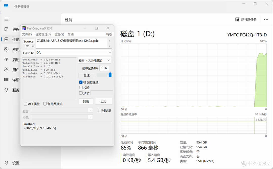This screenshot has width=273, height=169.
Task: Enable the 备用数据流 checkbox
Action: [45, 104]
